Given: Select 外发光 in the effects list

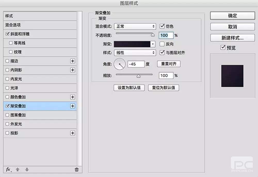Looking at the screenshot, I should coord(16,124).
